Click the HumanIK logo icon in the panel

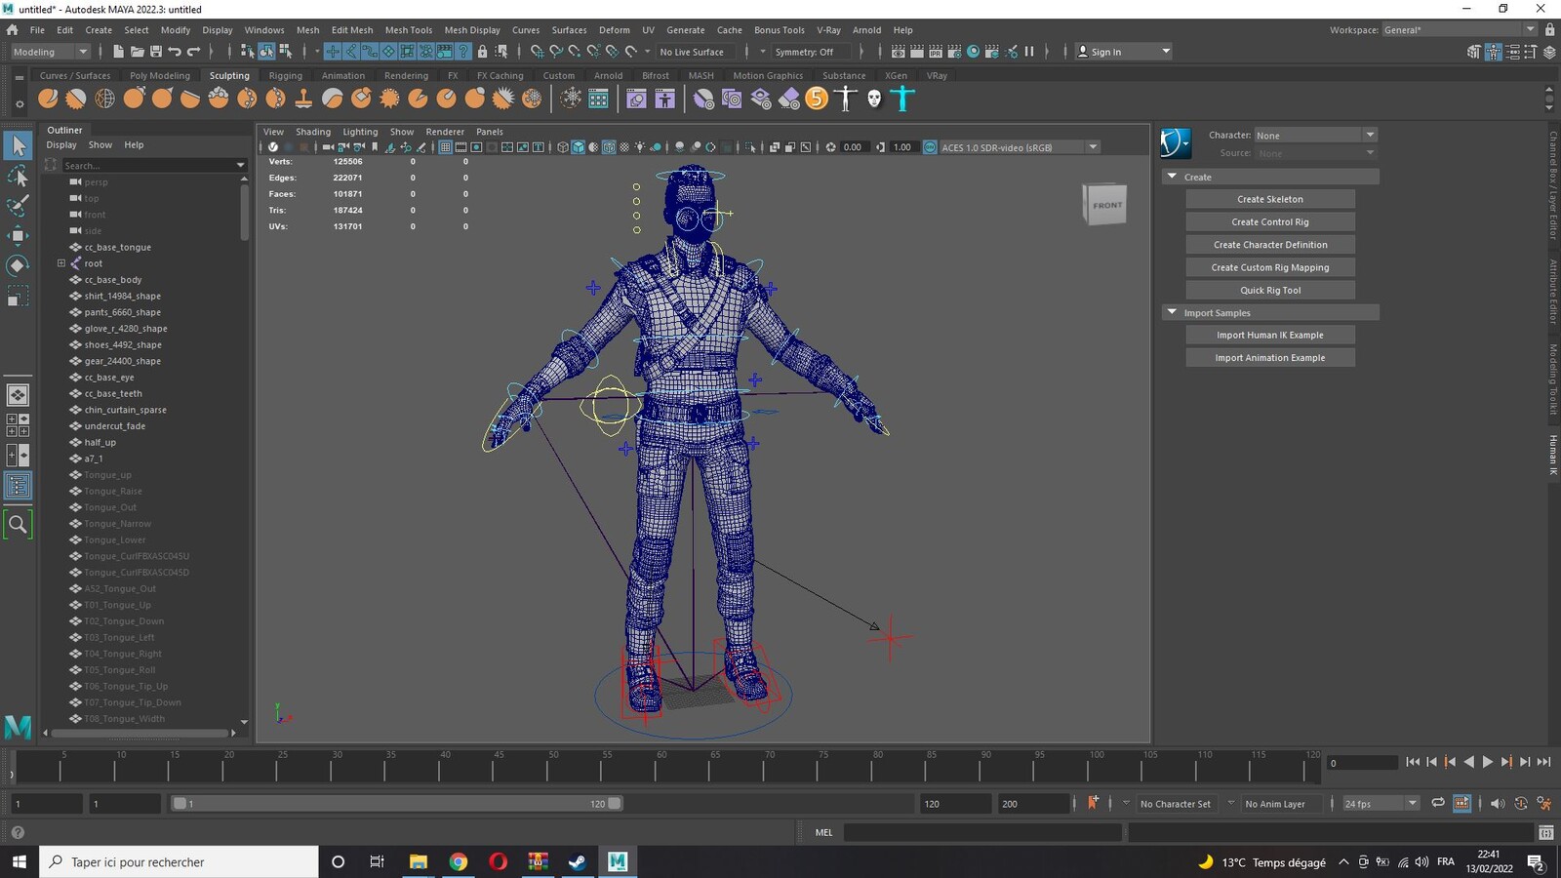pos(1176,143)
